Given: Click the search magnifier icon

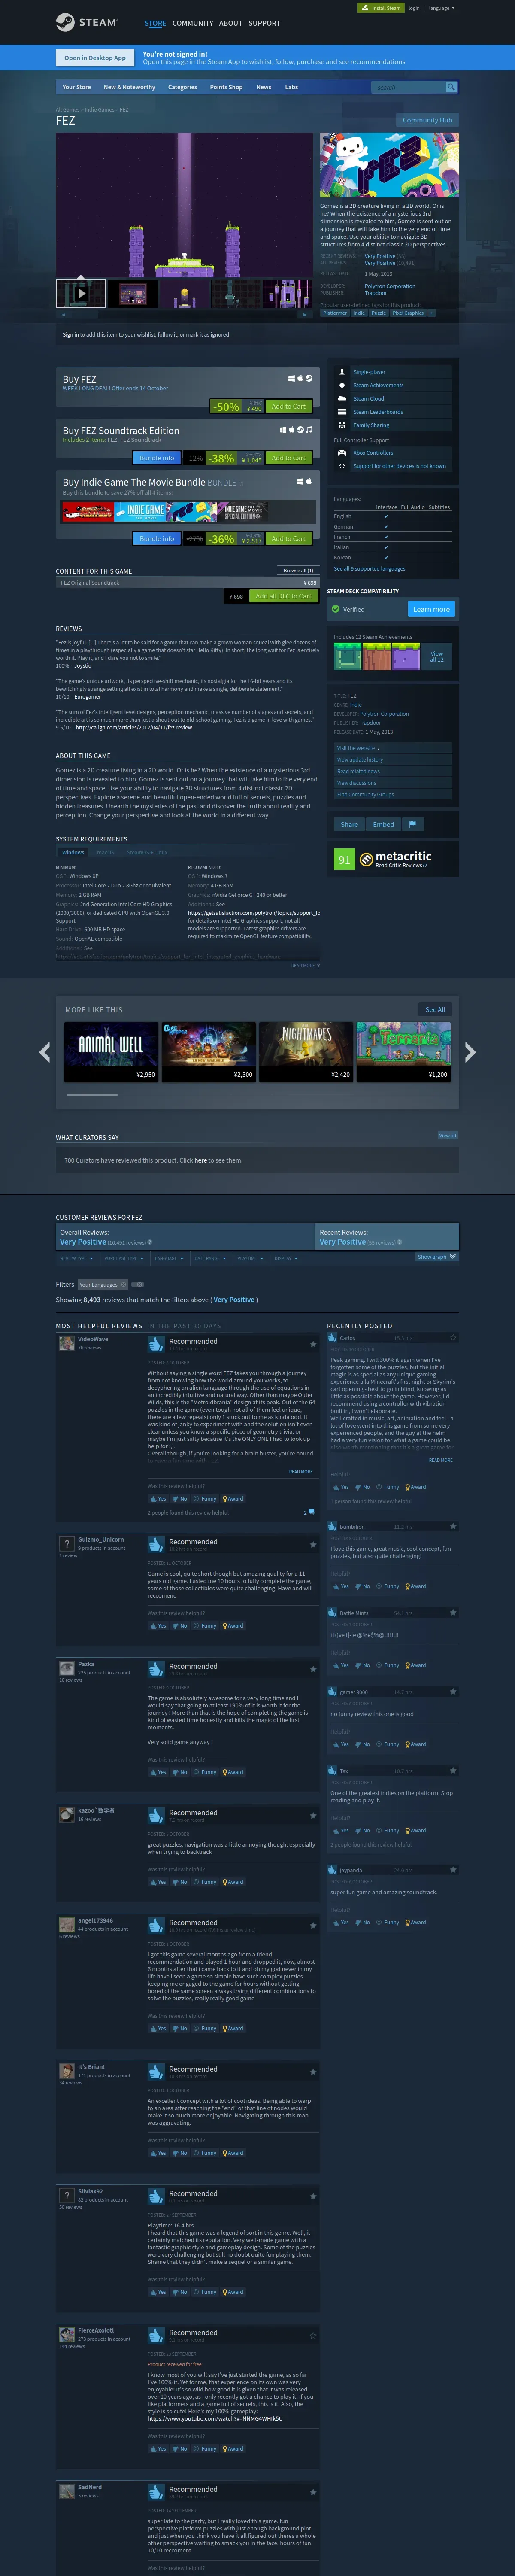Looking at the screenshot, I should pyautogui.click(x=451, y=87).
